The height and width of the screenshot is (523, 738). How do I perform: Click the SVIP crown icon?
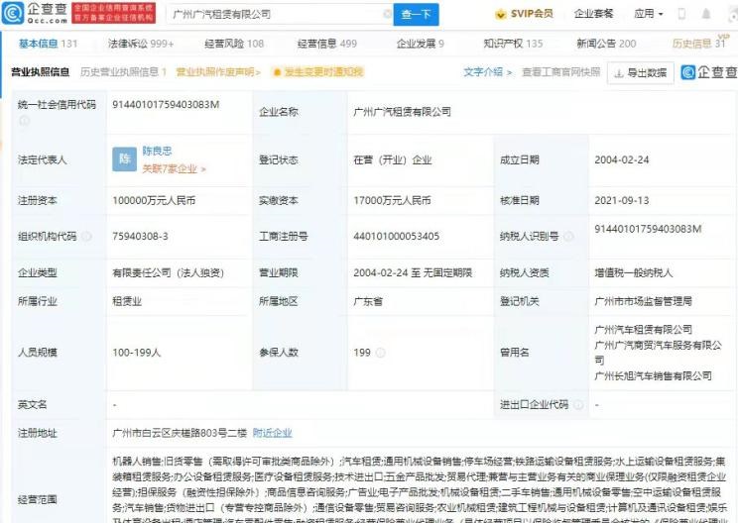pos(500,15)
